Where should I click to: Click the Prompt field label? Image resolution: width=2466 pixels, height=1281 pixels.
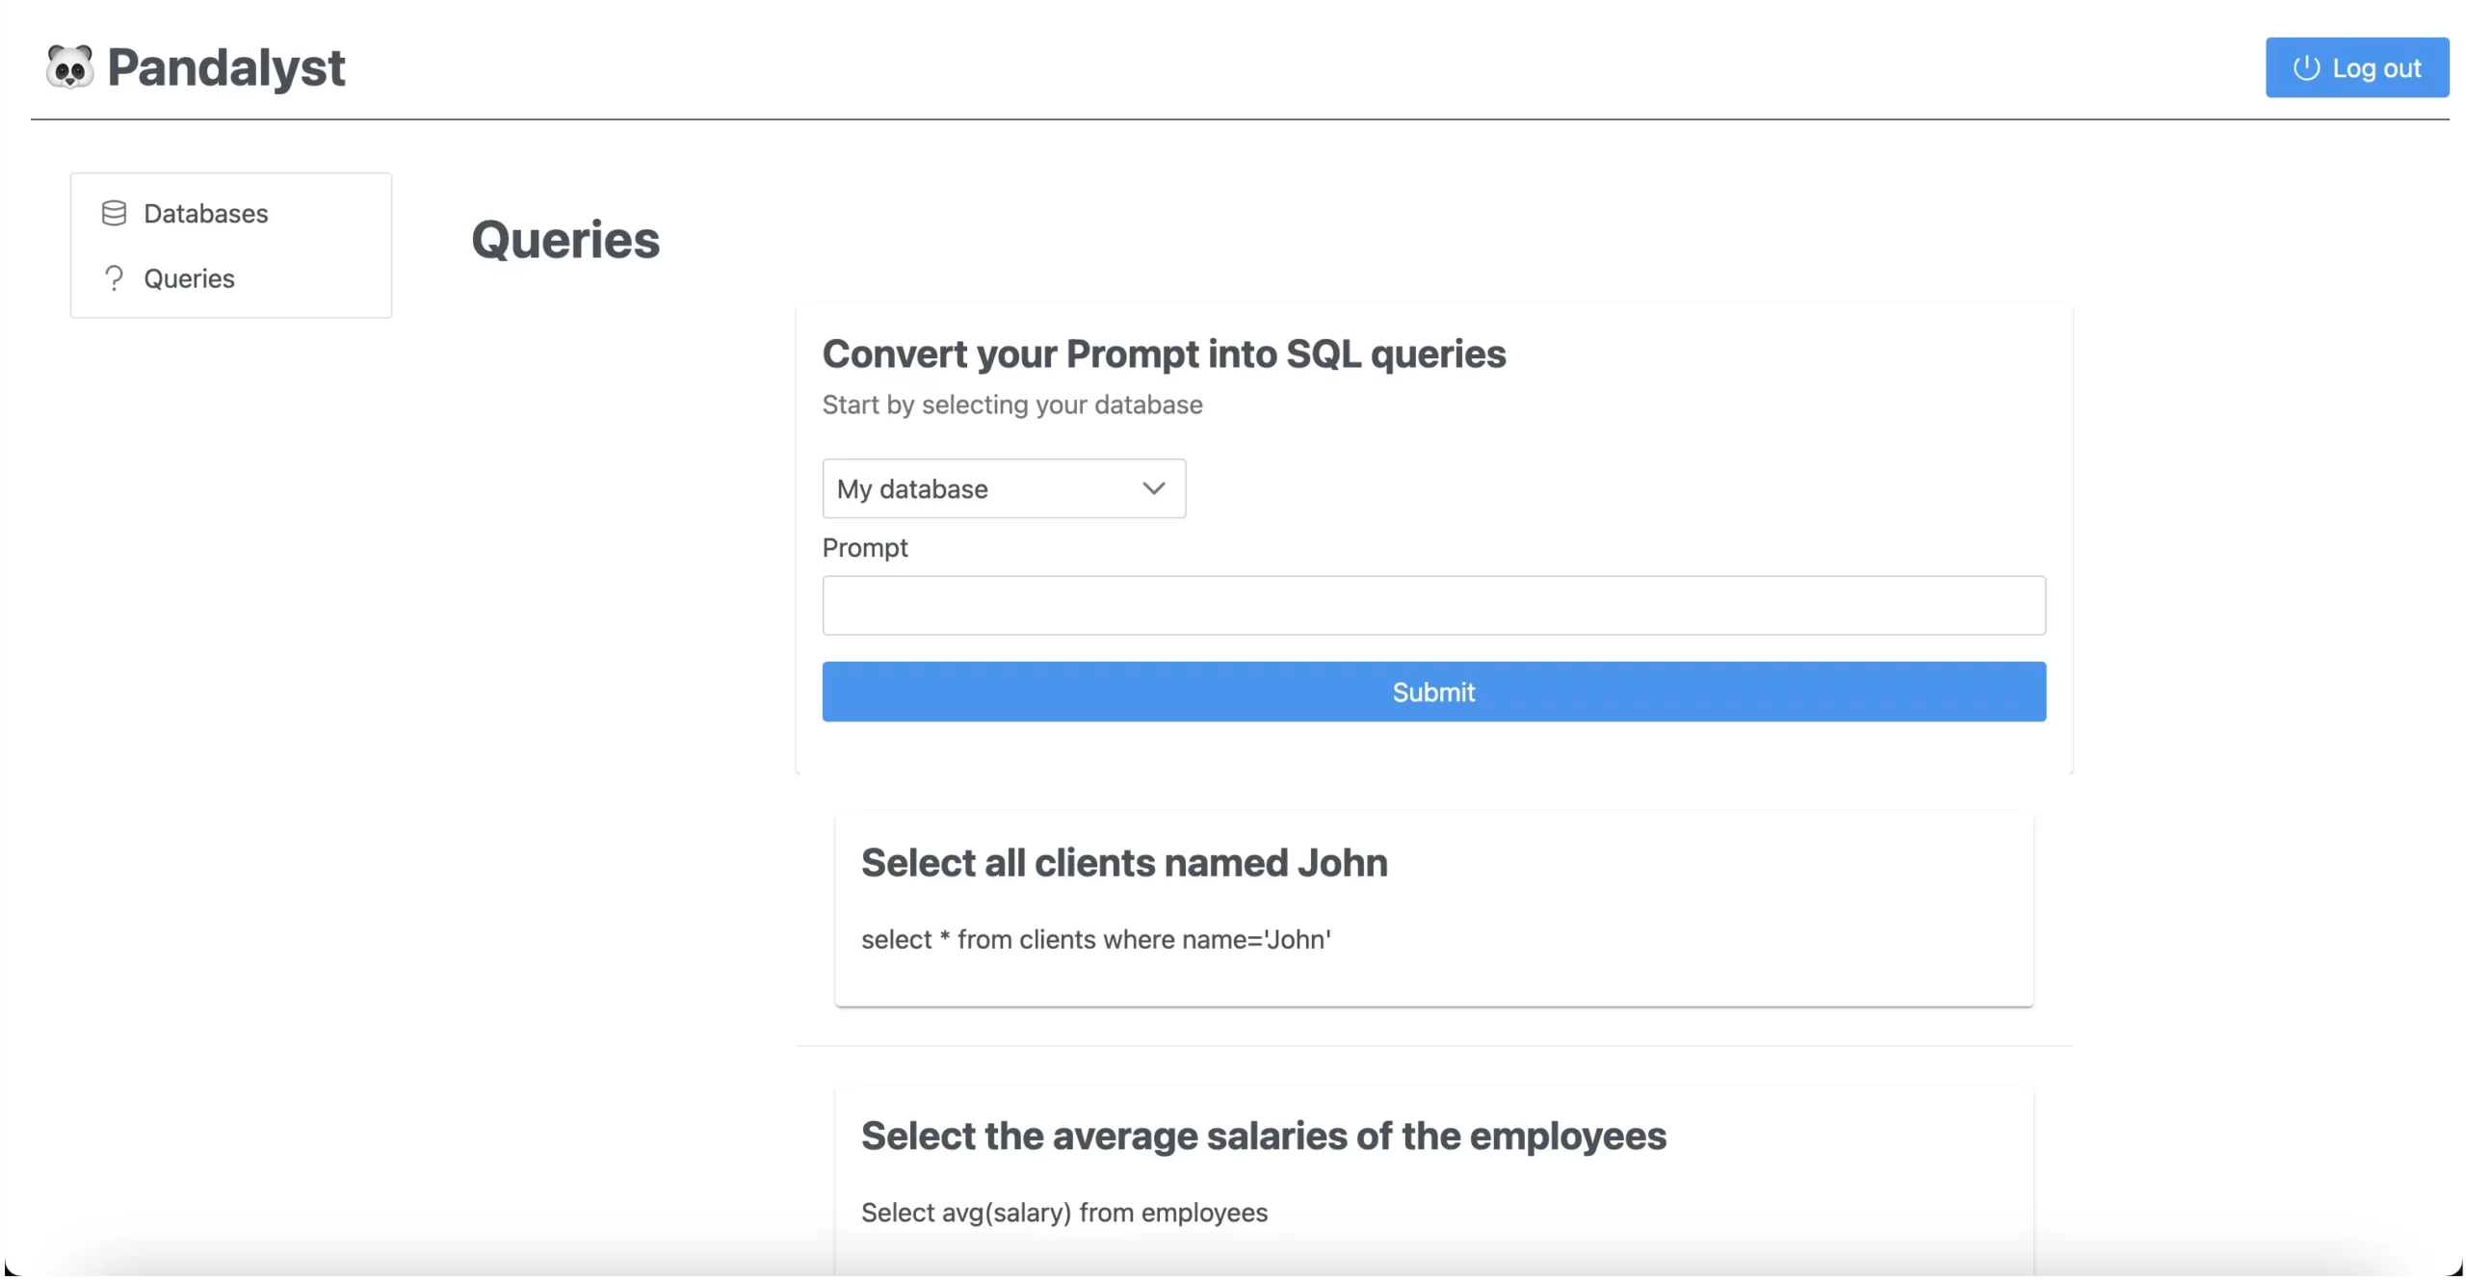click(864, 547)
